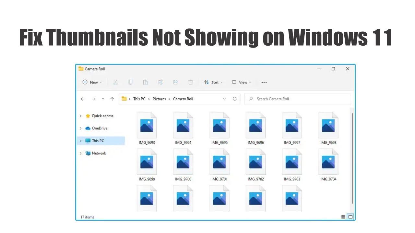This screenshot has height=233, width=415.
Task: Select the IMG_9700 file icon
Action: point(183,162)
